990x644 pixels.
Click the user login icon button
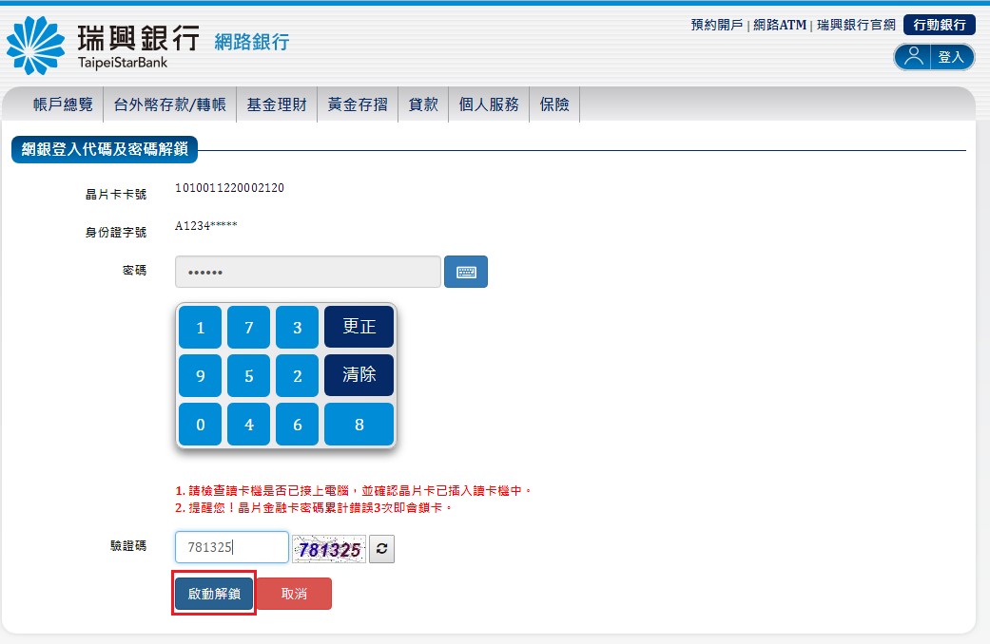pyautogui.click(x=934, y=57)
